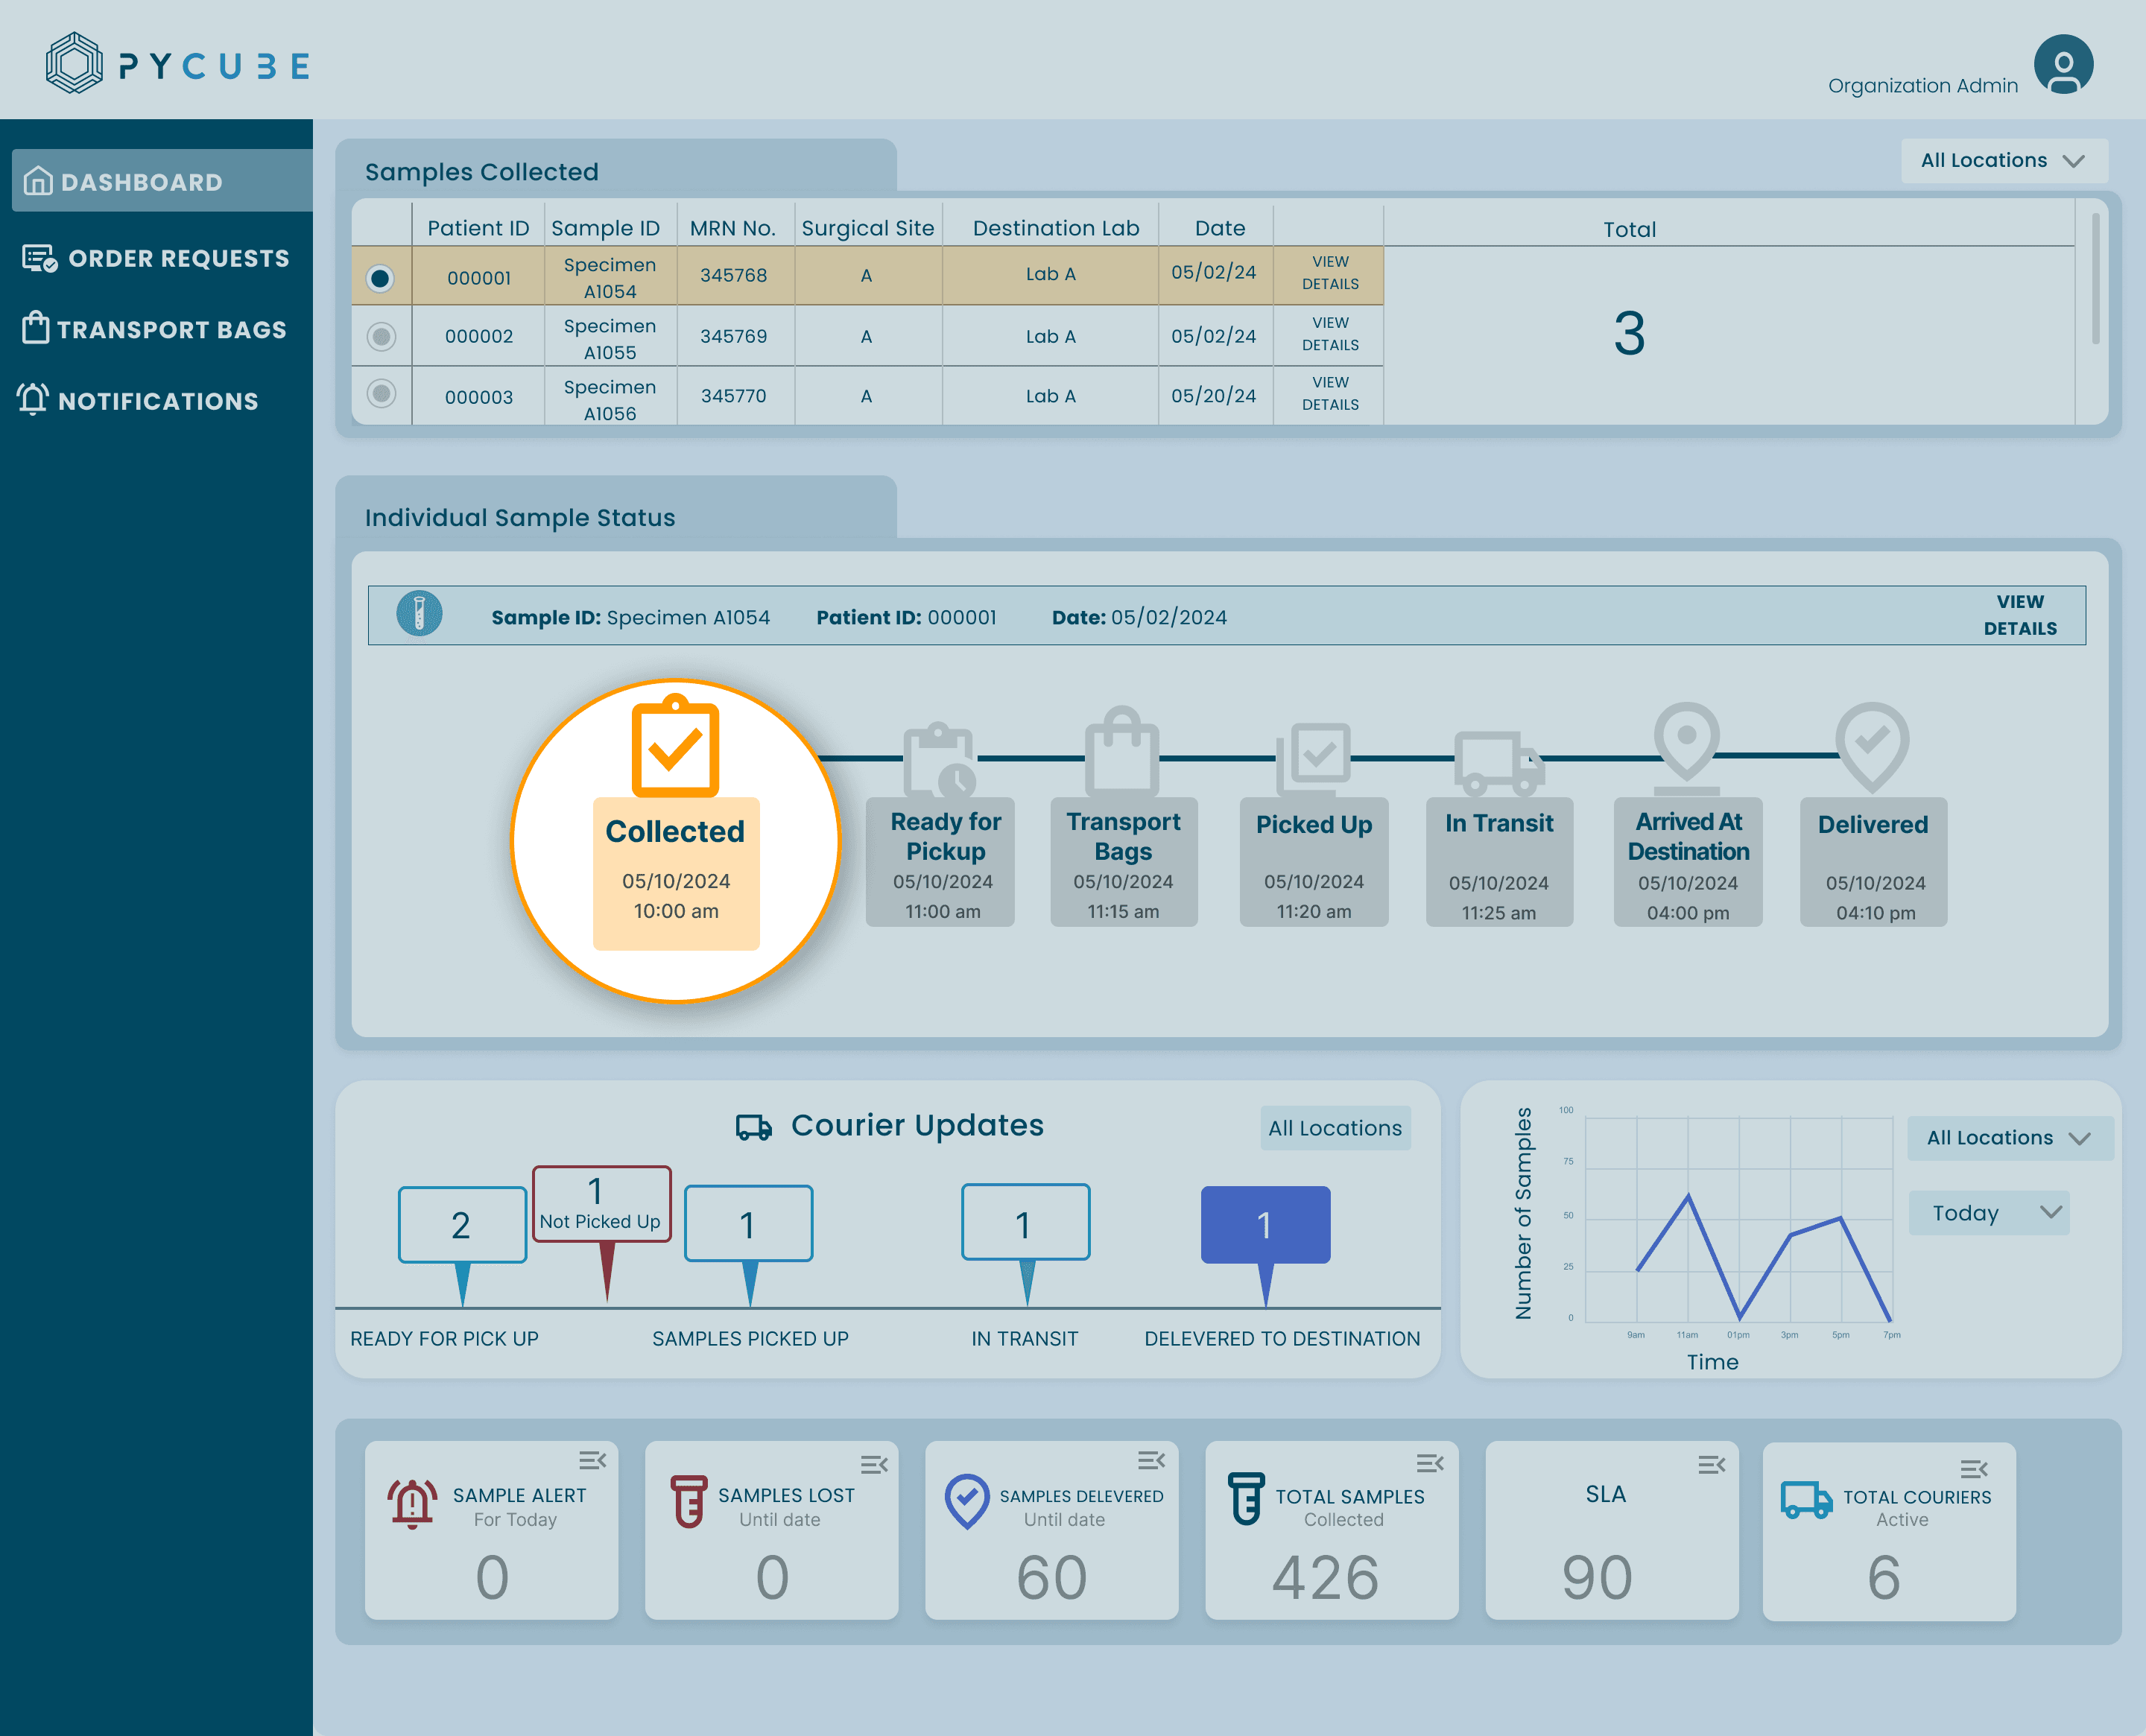The height and width of the screenshot is (1736, 2146).
Task: Click the Total Samples tube icon
Action: (x=1246, y=1498)
